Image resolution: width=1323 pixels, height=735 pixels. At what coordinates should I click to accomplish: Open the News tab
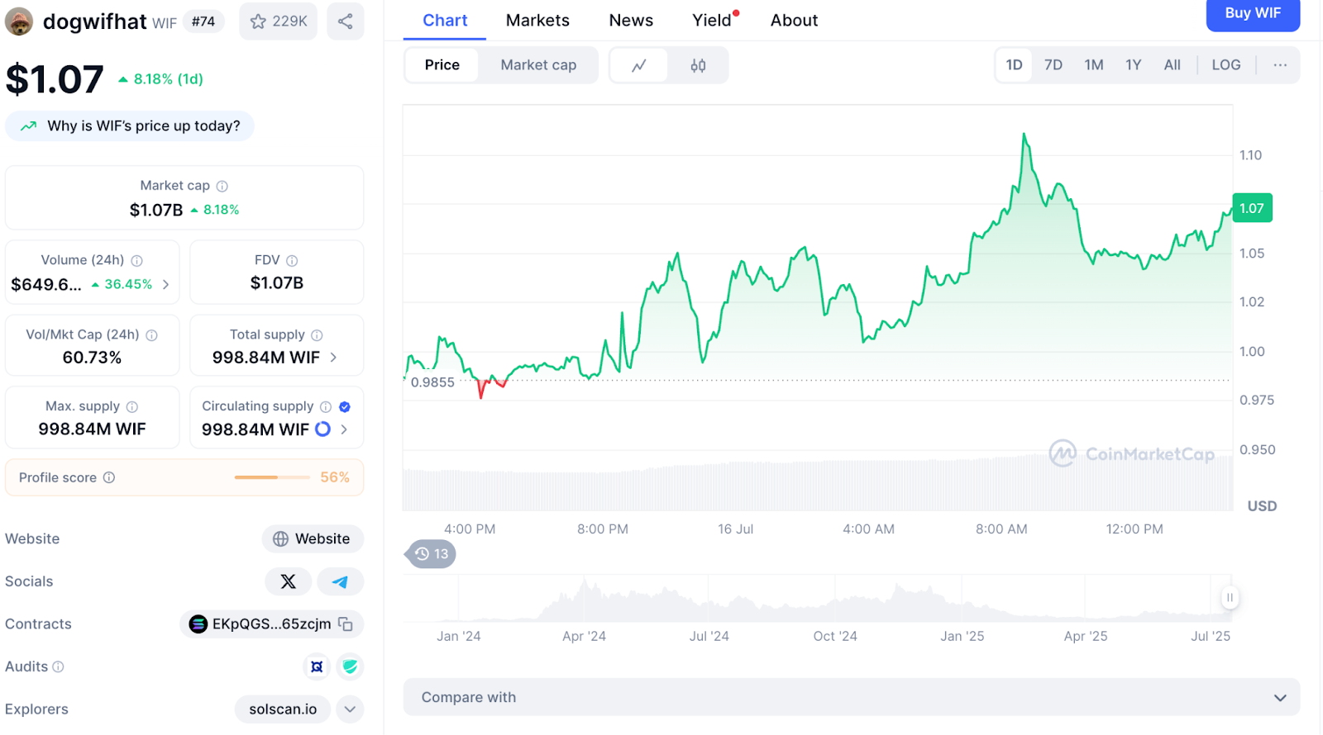[631, 21]
